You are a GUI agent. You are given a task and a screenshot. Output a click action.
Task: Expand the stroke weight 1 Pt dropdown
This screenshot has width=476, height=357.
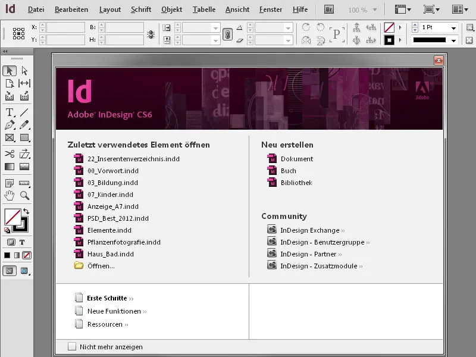click(x=455, y=27)
